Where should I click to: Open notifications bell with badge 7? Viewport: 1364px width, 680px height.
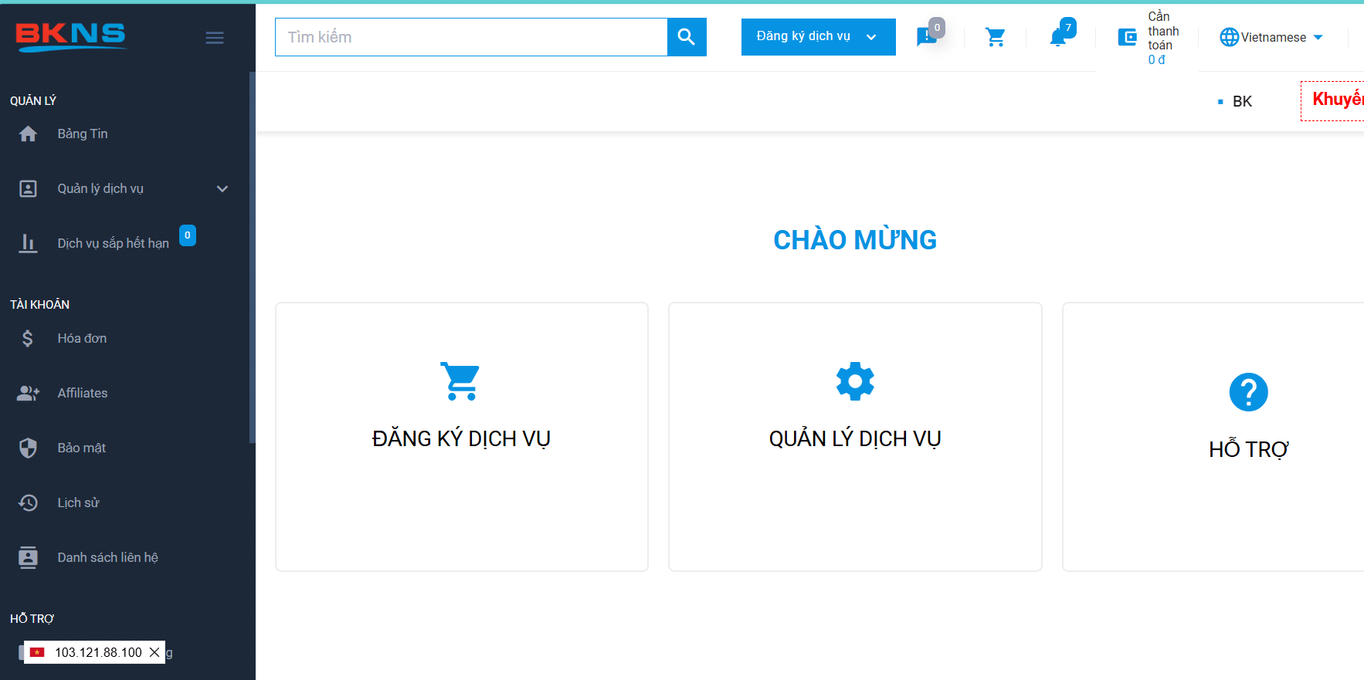tap(1057, 37)
